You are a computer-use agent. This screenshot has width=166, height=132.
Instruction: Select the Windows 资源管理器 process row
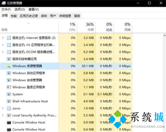point(66,66)
